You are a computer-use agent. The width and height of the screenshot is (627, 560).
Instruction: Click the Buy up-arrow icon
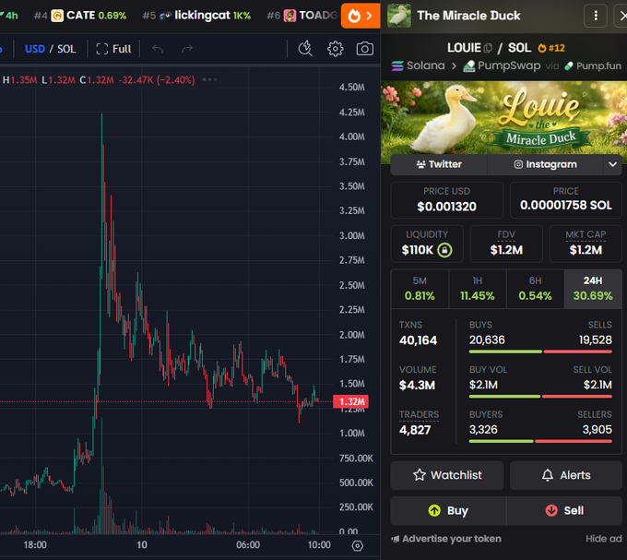(434, 510)
